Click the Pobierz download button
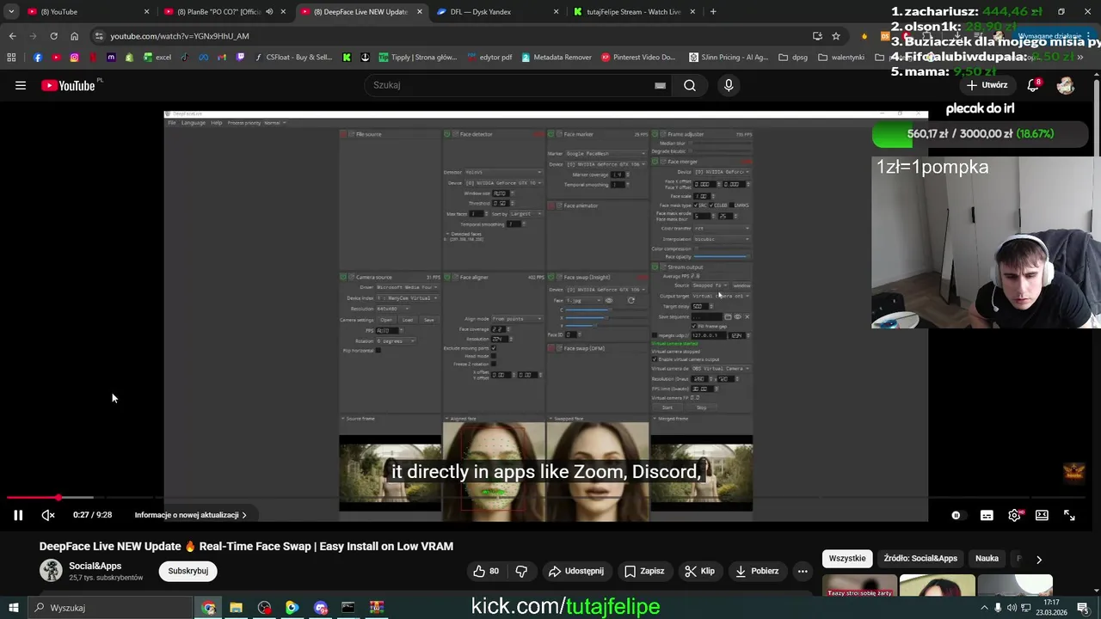Viewport: 1101px width, 619px height. pos(757,571)
